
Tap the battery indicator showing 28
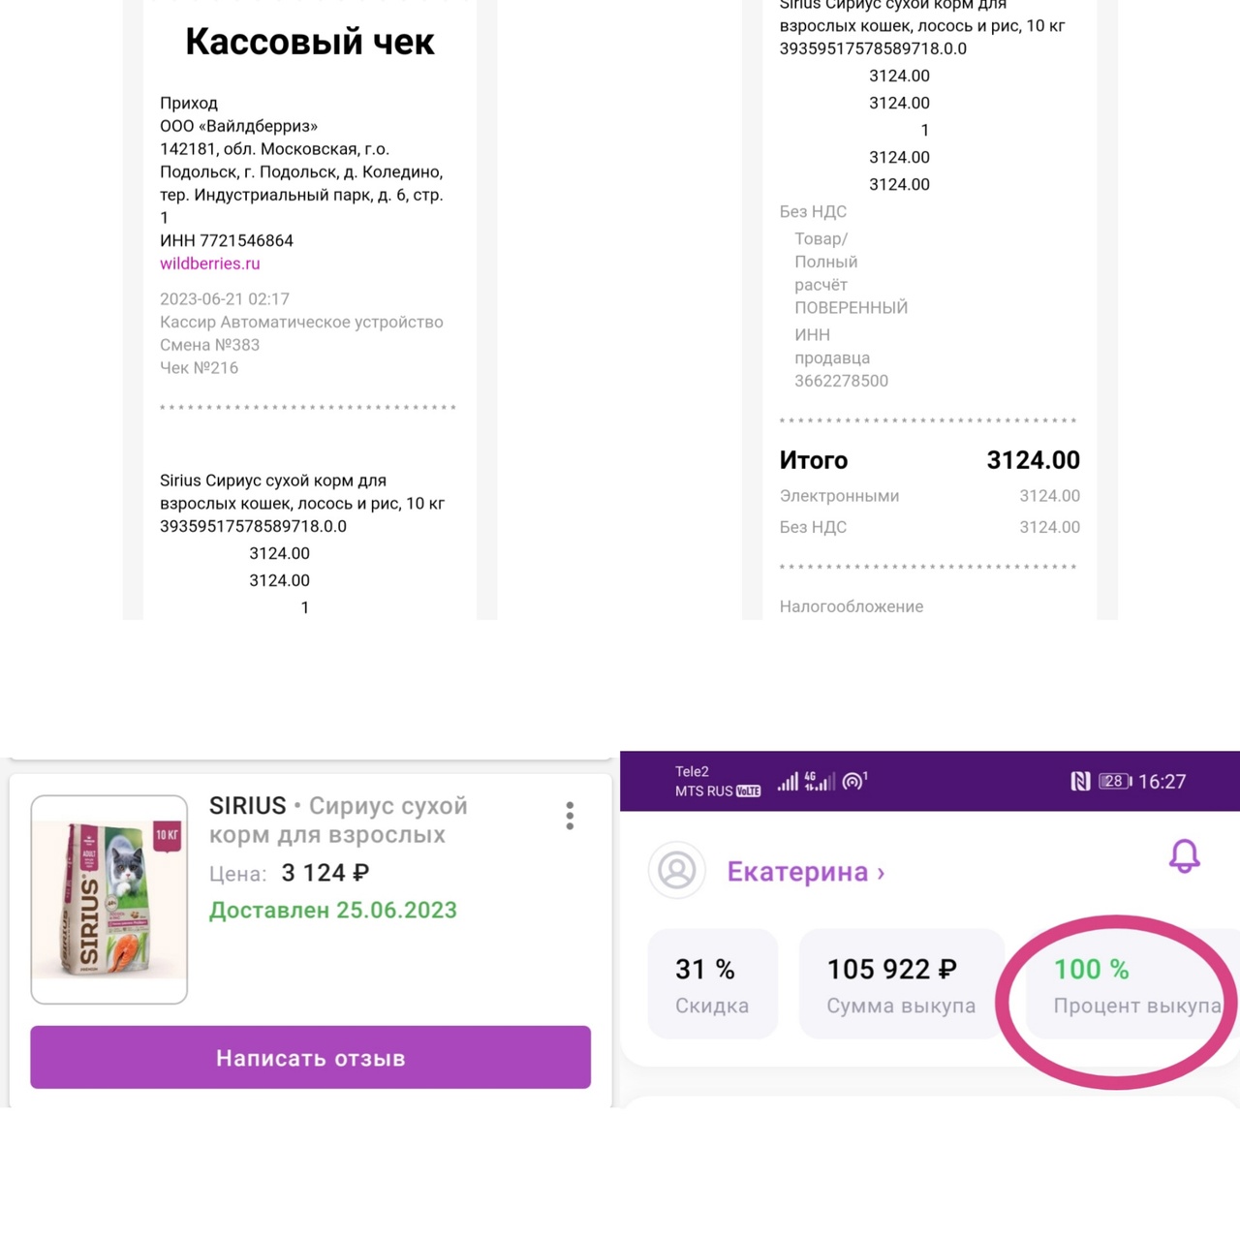tap(1114, 781)
